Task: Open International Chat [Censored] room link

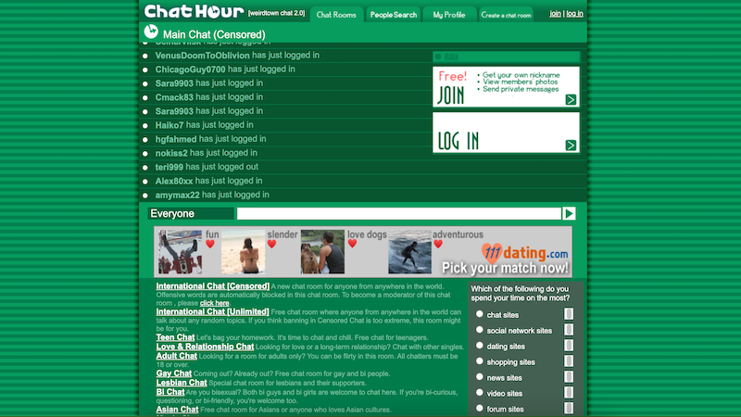Action: tap(213, 286)
